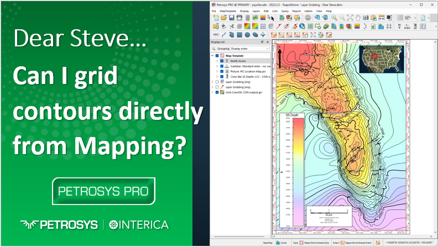438x247 pixels.
Task: Enable the Layer Gridding checkbox beside contour icon
Action: [217, 82]
